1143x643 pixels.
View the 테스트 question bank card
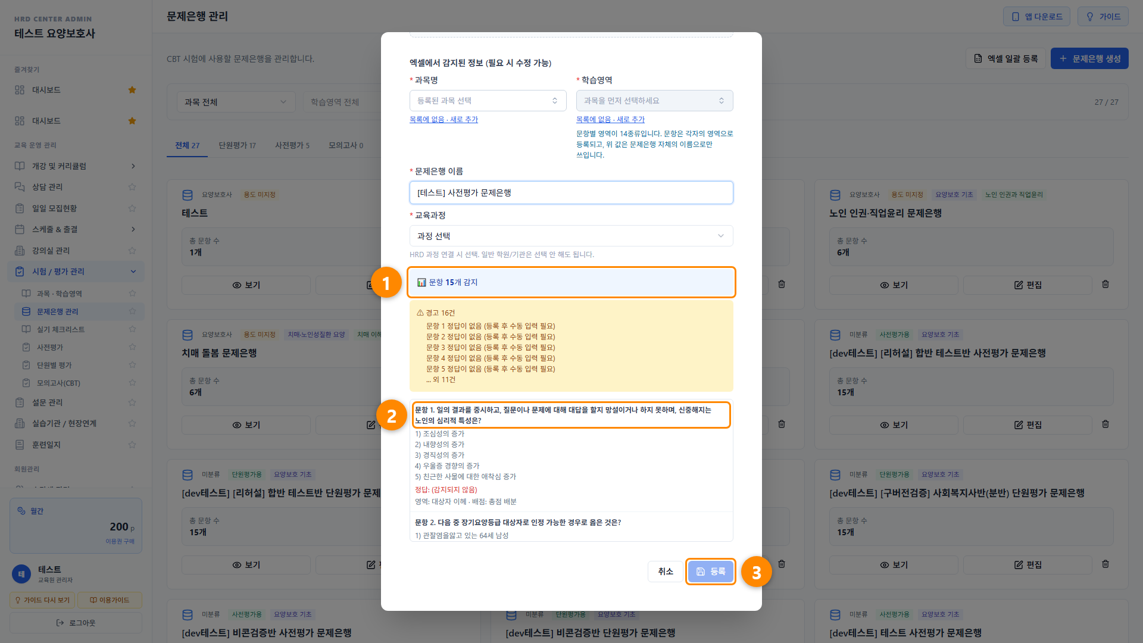246,285
